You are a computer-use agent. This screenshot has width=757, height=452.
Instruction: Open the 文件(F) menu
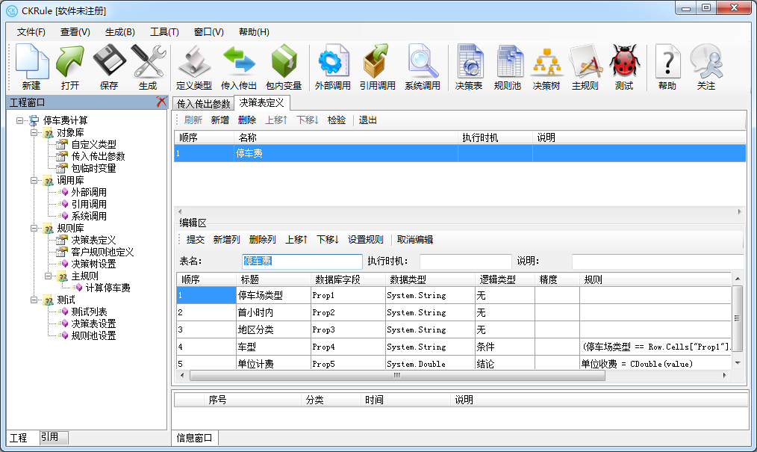[31, 32]
